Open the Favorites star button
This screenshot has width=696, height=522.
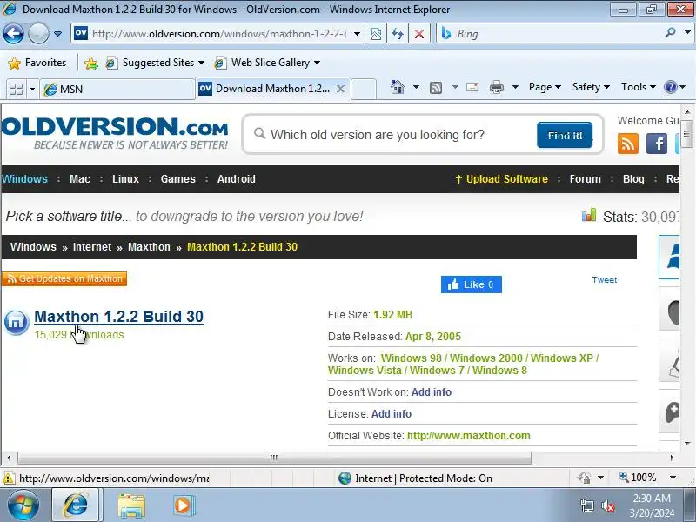[37, 63]
